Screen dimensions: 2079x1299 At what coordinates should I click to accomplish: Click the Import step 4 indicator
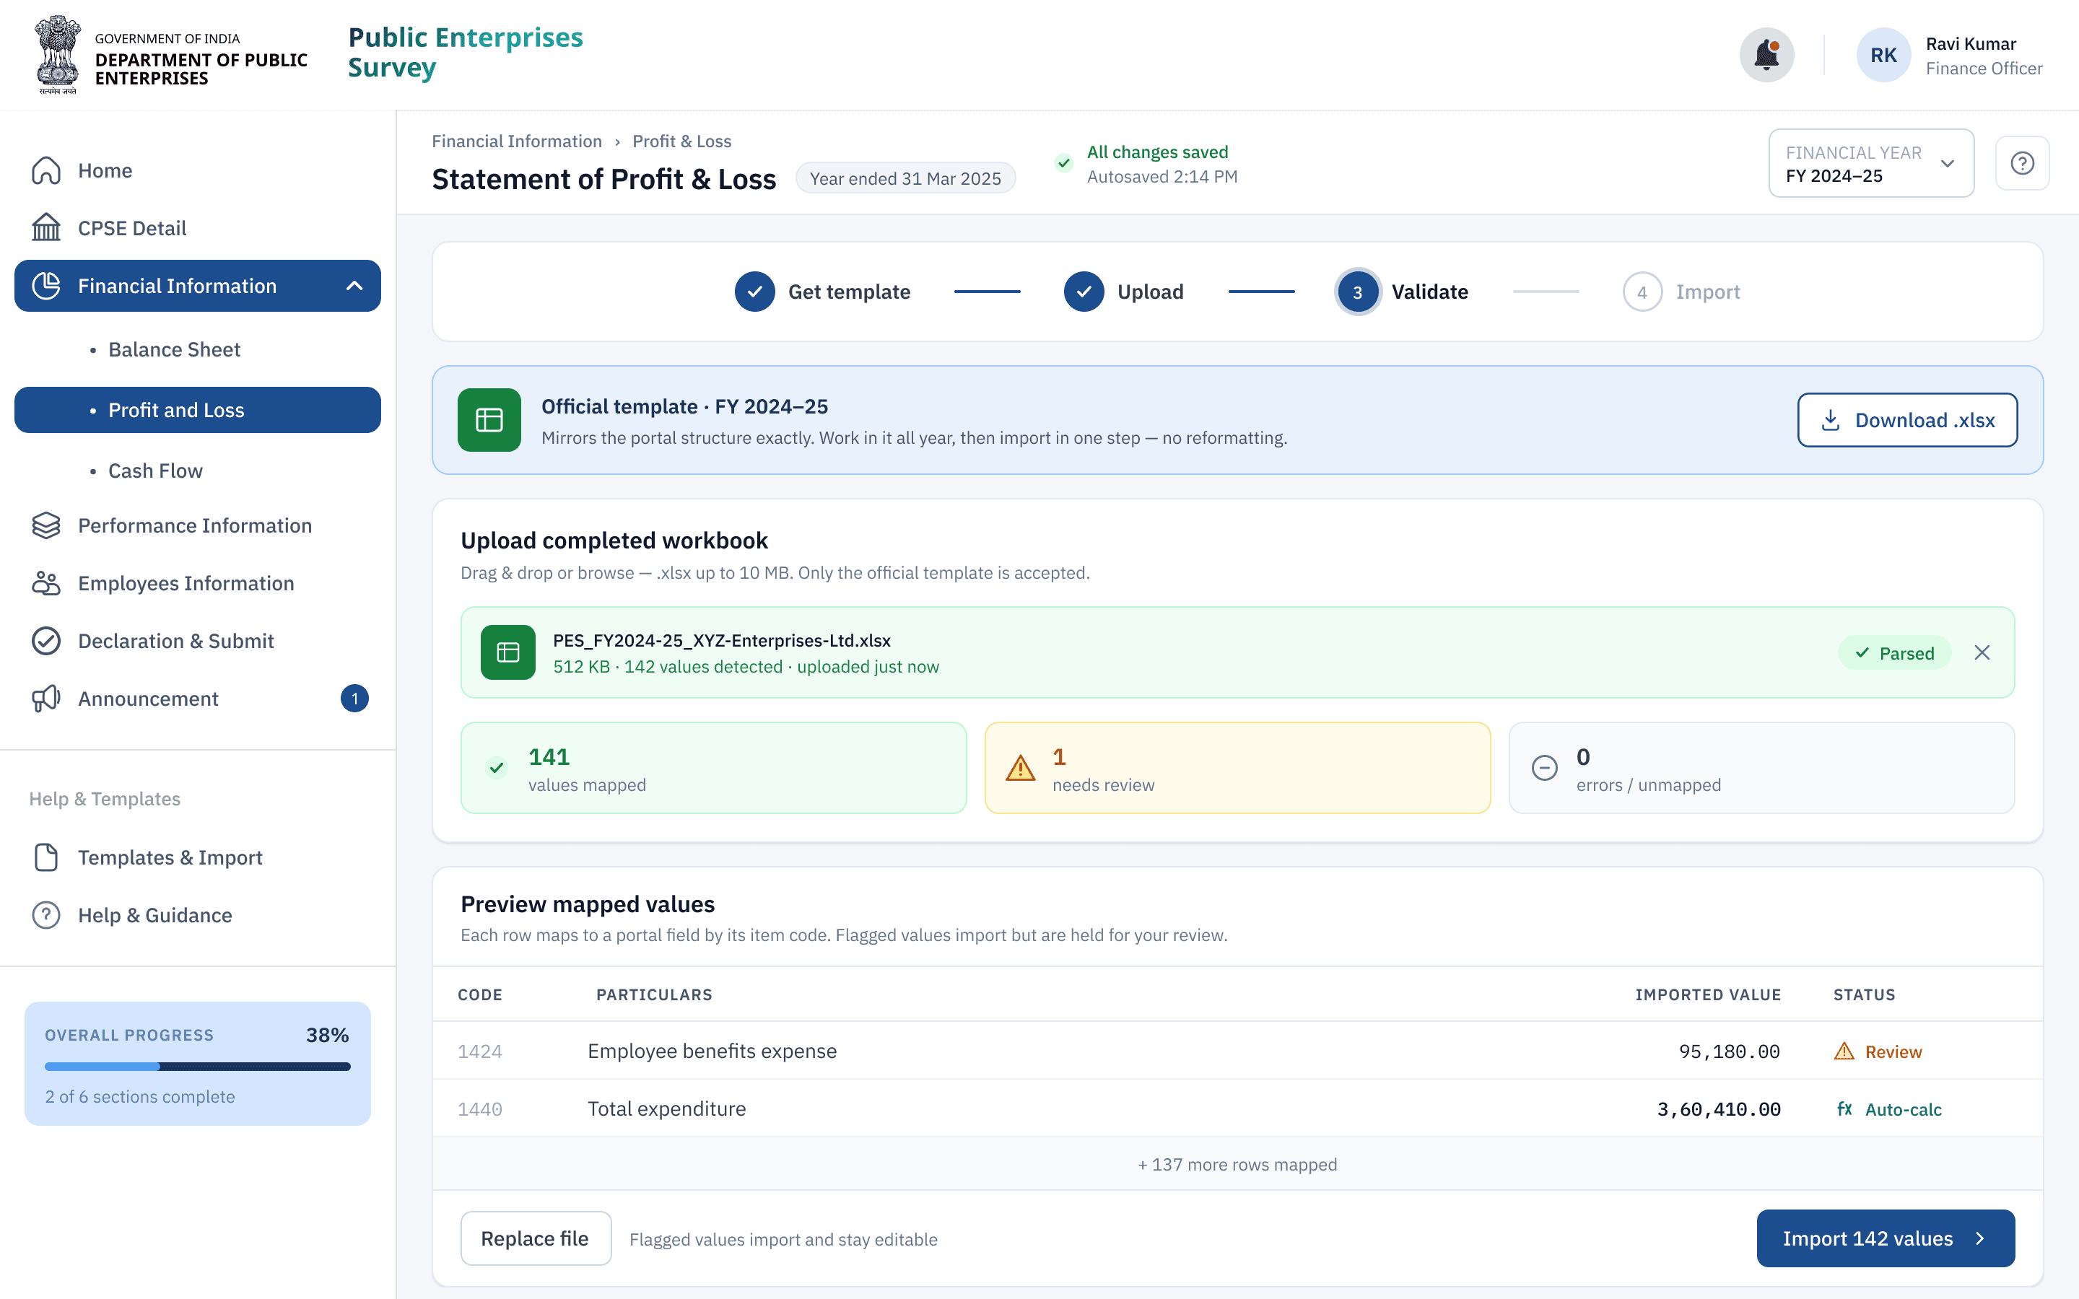click(1681, 292)
